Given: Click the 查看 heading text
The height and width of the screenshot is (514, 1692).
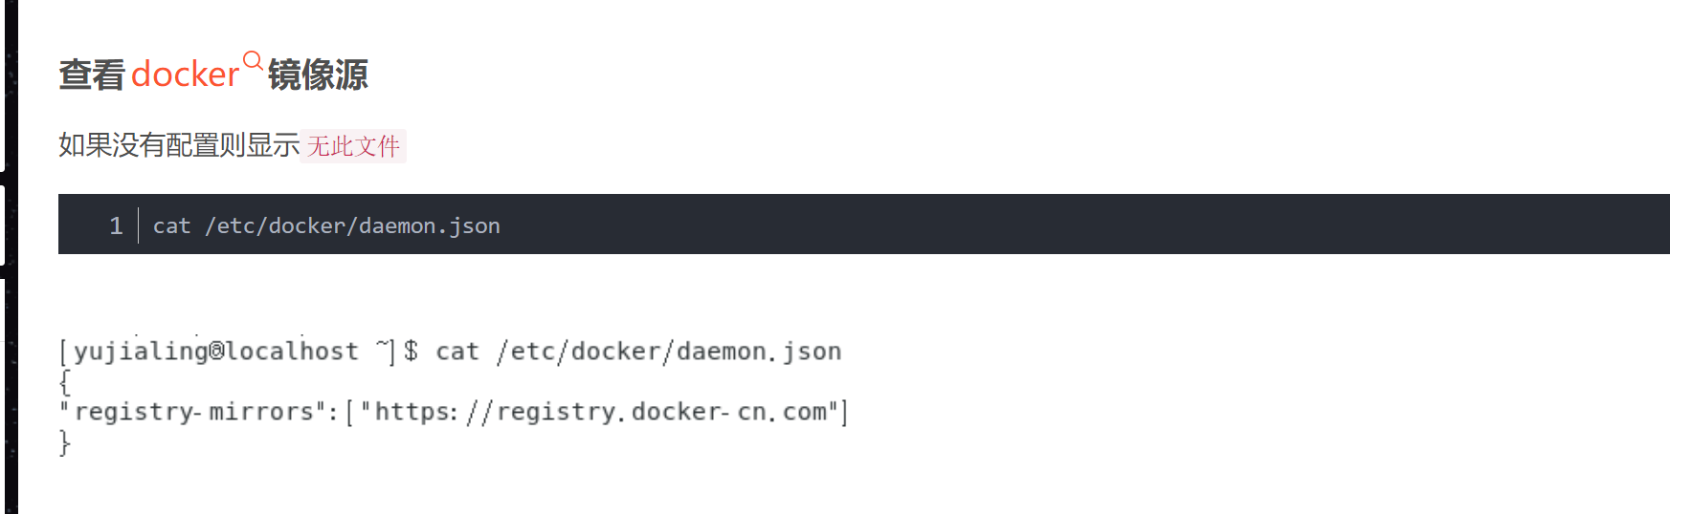Looking at the screenshot, I should pos(92,75).
